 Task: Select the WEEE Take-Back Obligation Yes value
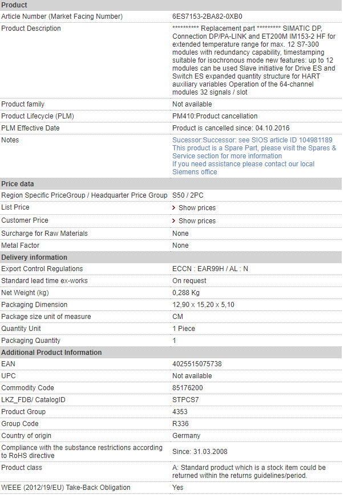pos(177,488)
